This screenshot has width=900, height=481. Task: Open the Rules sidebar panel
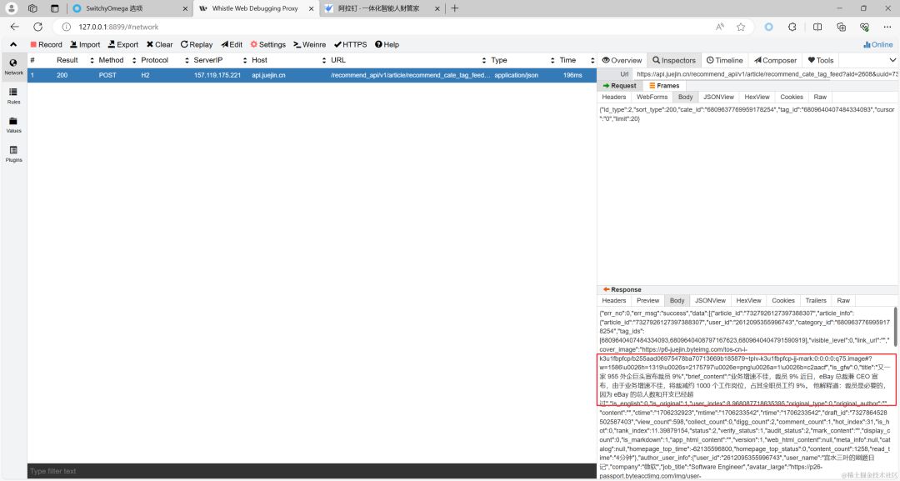13,95
